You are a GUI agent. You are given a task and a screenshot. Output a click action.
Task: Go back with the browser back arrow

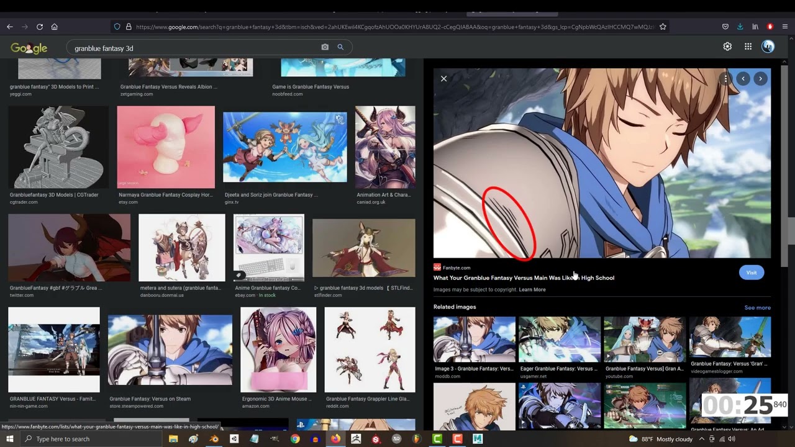(9, 27)
